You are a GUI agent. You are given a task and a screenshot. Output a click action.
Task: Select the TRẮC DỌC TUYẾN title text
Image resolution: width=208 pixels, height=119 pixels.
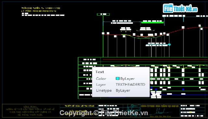coord(41,8)
